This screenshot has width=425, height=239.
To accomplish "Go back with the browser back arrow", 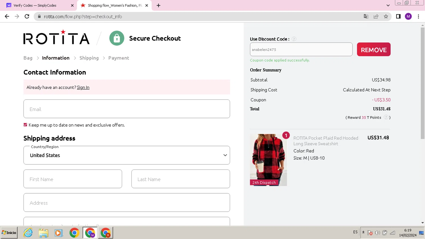I will click(x=7, y=16).
